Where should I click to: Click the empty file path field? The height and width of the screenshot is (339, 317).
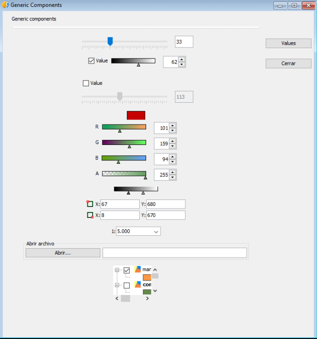tap(174, 253)
